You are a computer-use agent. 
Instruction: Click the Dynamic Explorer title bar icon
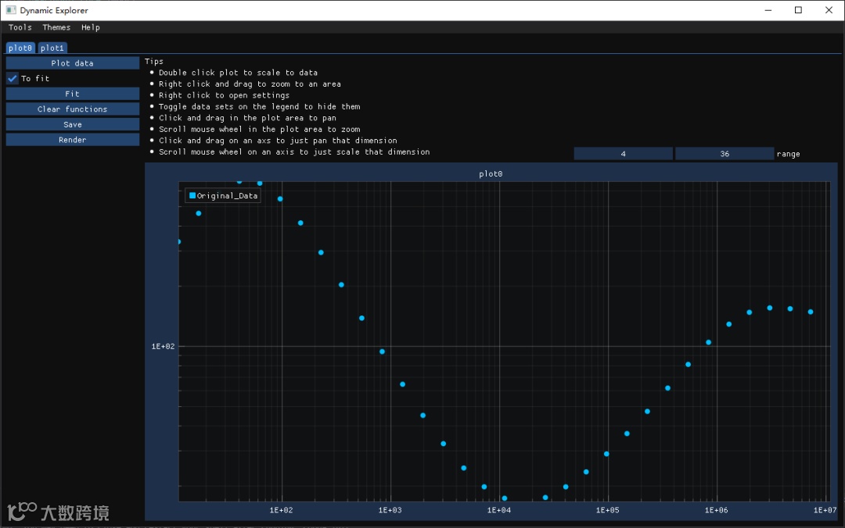(10, 10)
